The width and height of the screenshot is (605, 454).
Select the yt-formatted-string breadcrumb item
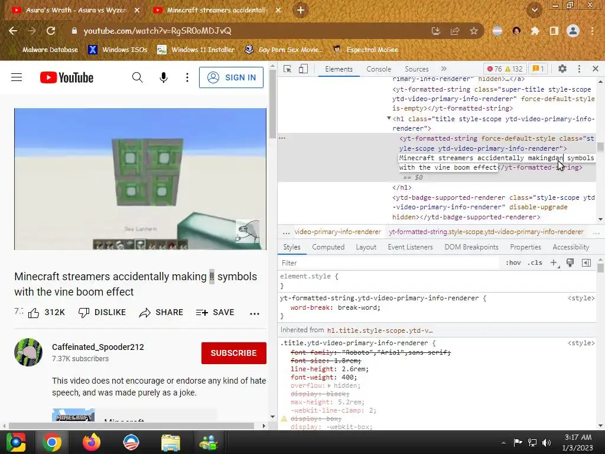[x=486, y=232]
